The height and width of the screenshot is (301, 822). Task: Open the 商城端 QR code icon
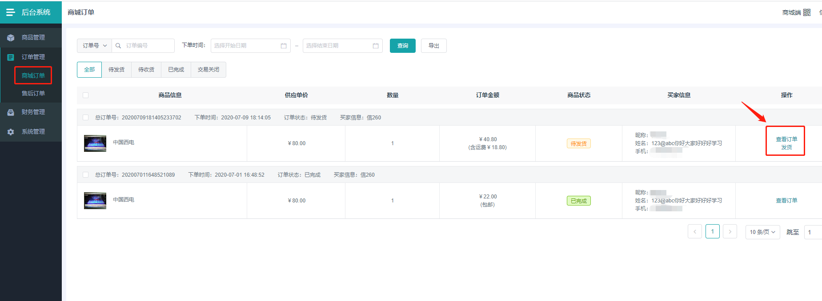[x=807, y=12]
